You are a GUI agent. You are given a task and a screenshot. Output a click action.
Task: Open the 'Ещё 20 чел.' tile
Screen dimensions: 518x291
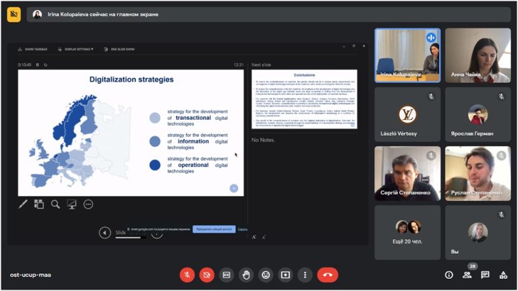(x=407, y=232)
